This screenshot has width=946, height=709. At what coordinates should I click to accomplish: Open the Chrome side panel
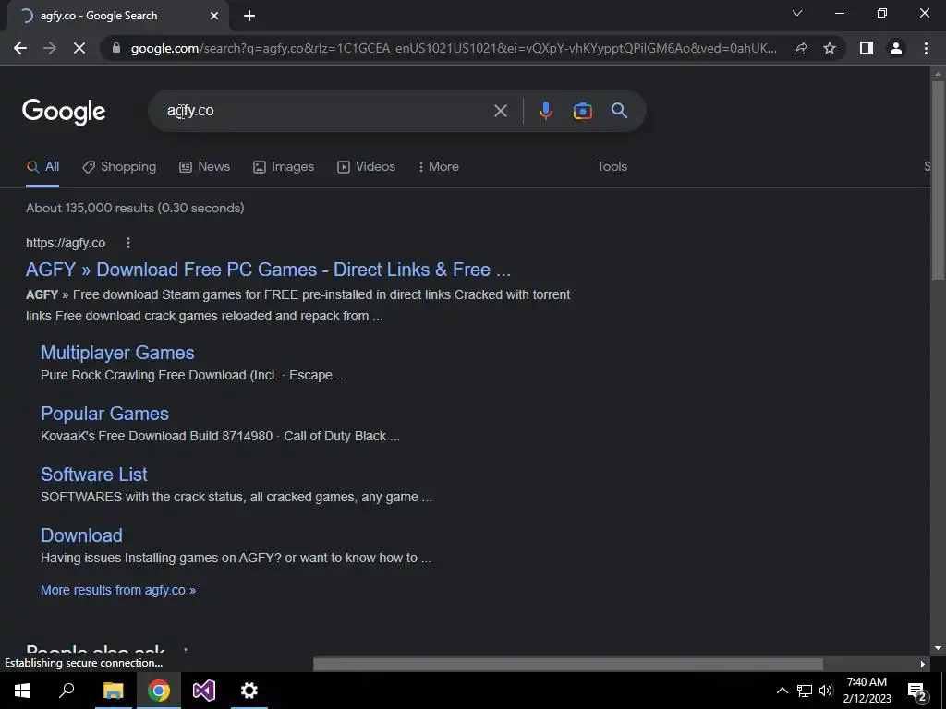867,48
